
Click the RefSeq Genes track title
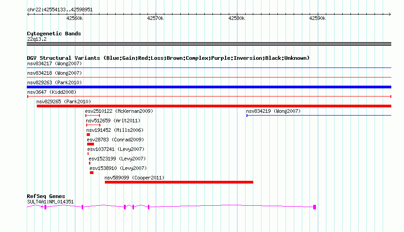(46, 196)
